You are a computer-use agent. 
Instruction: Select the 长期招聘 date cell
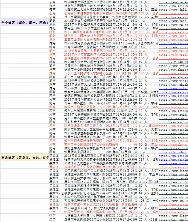(x=119, y=144)
